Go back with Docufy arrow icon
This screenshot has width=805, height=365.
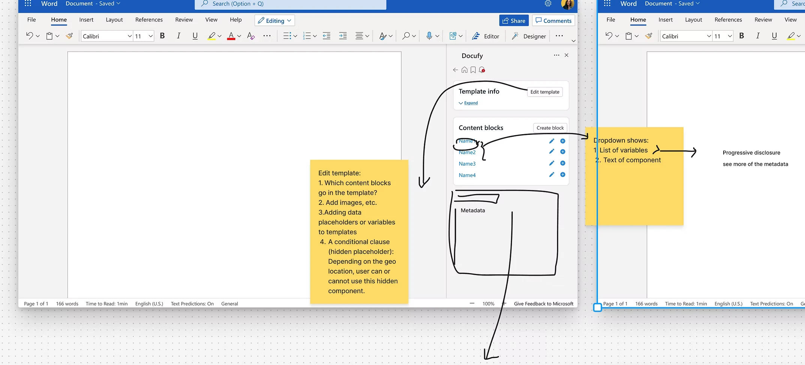tap(455, 70)
